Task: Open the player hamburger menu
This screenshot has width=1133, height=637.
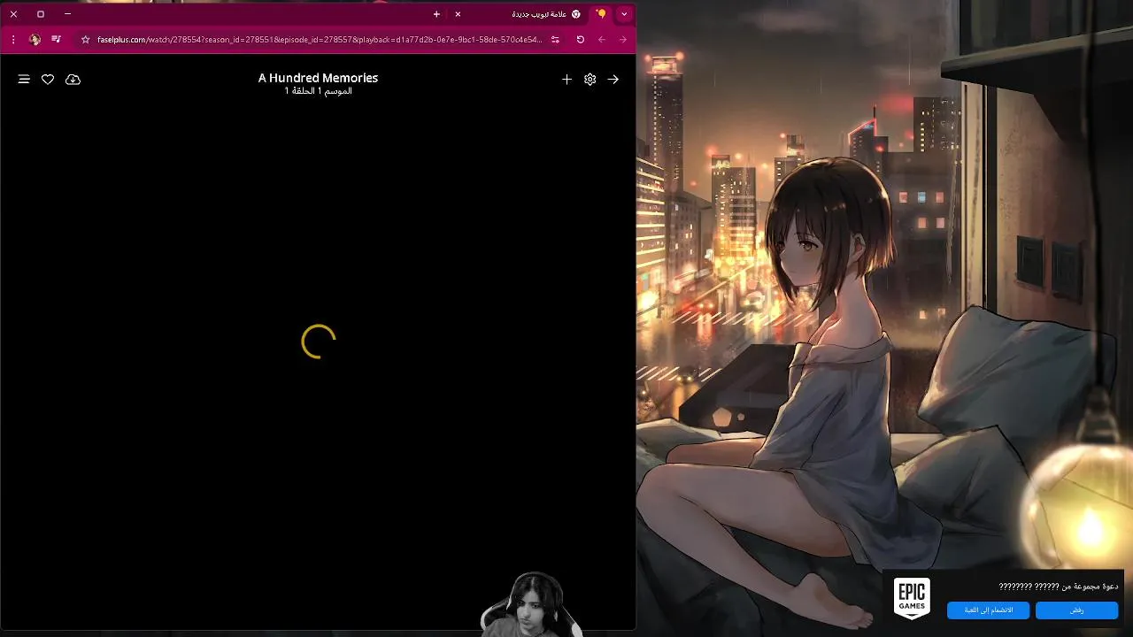Action: point(24,80)
